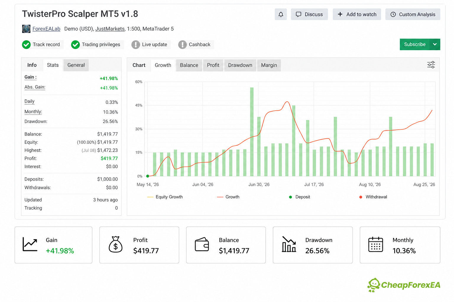Click the Profit card money bag icon
The image size is (454, 302).
[x=116, y=244]
